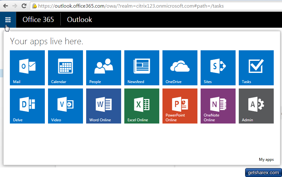Reload the page with browser refresh button
Viewport: 282px width, 177px height.
[24, 6]
